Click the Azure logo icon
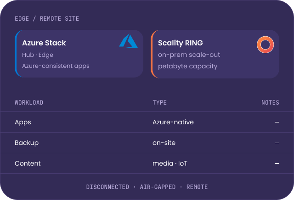Screen dimensions: 294x200 129,41
